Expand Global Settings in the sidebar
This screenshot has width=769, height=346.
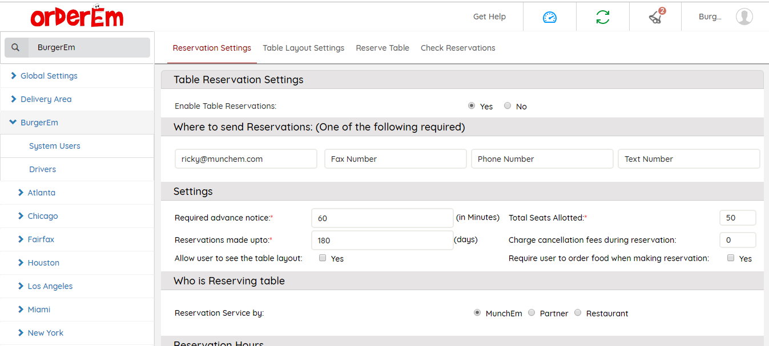(x=49, y=76)
